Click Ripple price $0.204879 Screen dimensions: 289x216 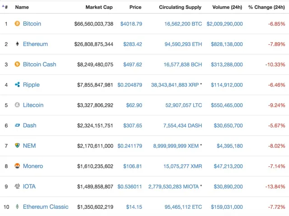tap(130, 85)
